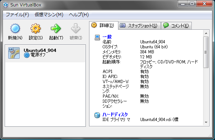This screenshot has width=215, height=140.
Task: Click the greyed 破棄(I) discard icon
Action: coord(76,28)
